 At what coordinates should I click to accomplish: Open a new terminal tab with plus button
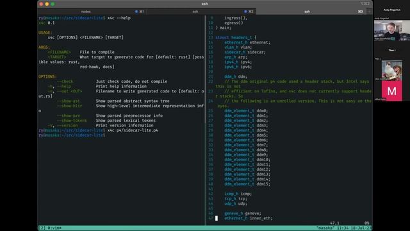click(369, 12)
